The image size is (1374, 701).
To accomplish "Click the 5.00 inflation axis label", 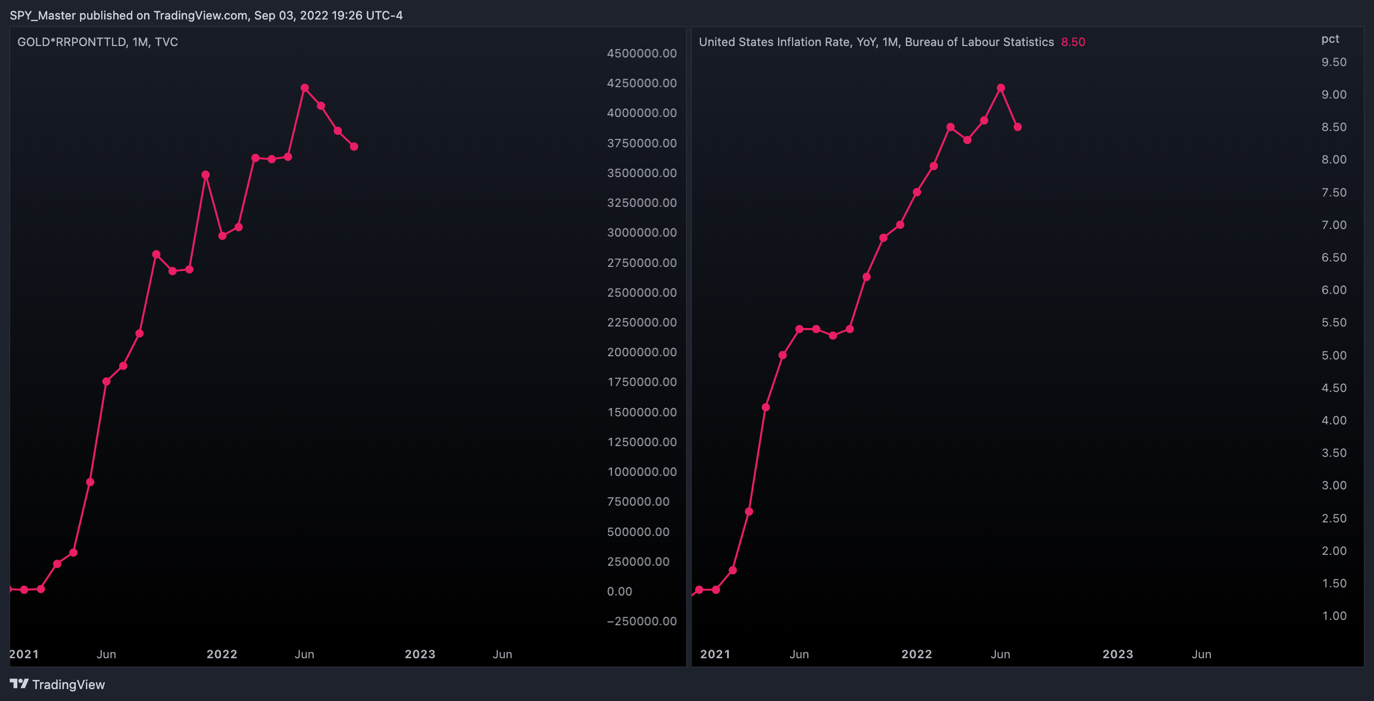I will [1334, 355].
